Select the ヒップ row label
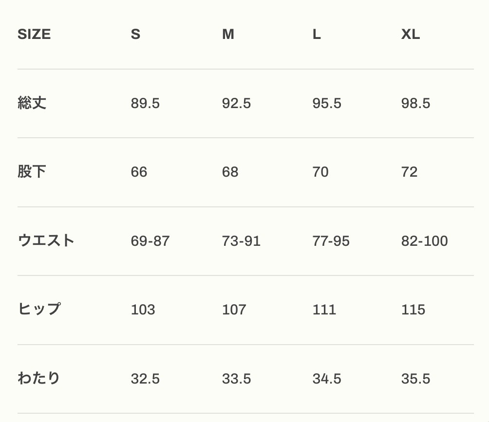The height and width of the screenshot is (422, 489). [39, 310]
